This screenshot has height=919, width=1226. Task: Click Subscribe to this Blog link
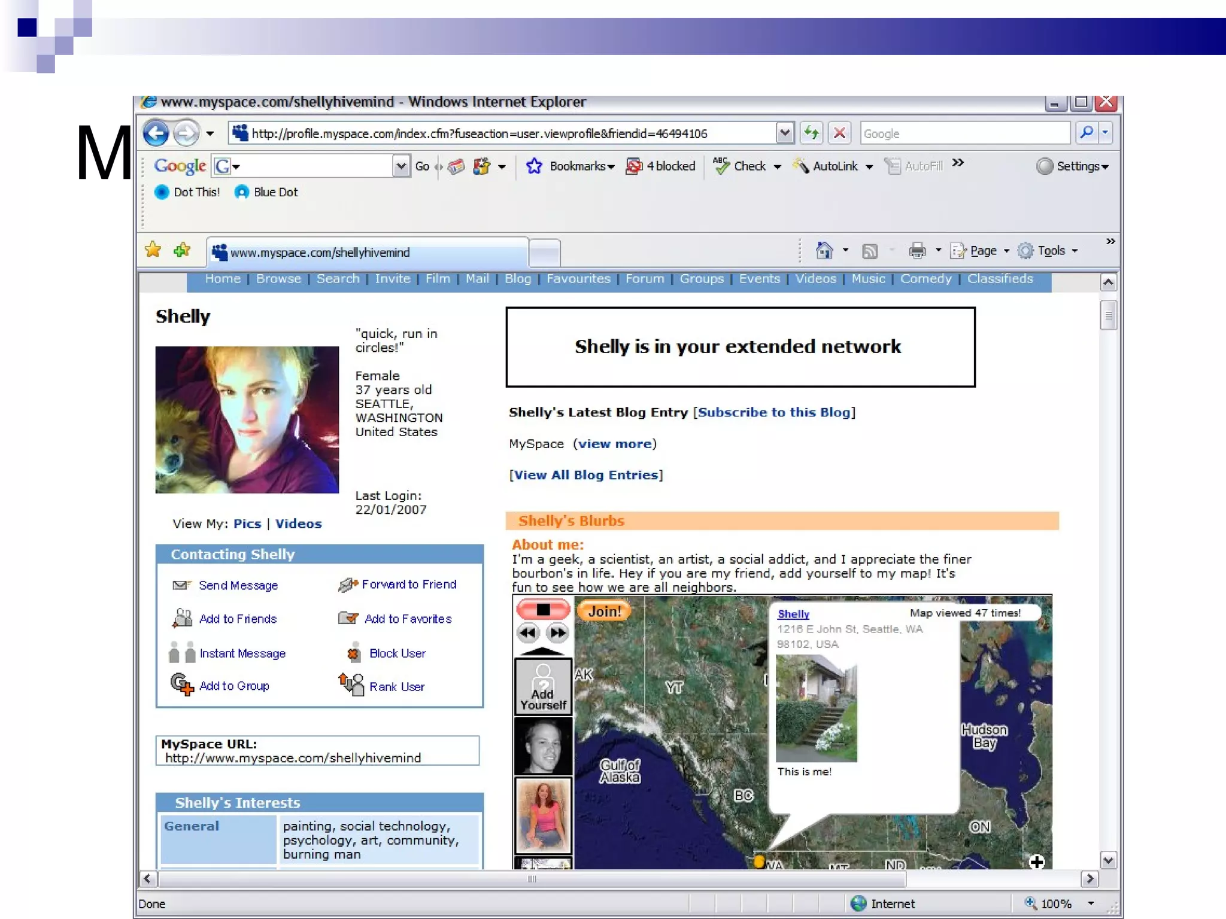click(x=774, y=412)
